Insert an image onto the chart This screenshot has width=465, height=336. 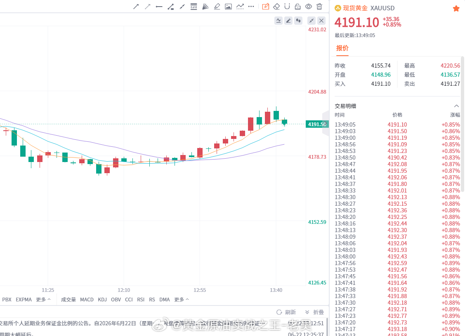[228, 7]
